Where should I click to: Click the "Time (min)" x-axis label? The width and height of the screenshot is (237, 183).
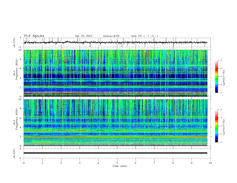(x=120, y=166)
